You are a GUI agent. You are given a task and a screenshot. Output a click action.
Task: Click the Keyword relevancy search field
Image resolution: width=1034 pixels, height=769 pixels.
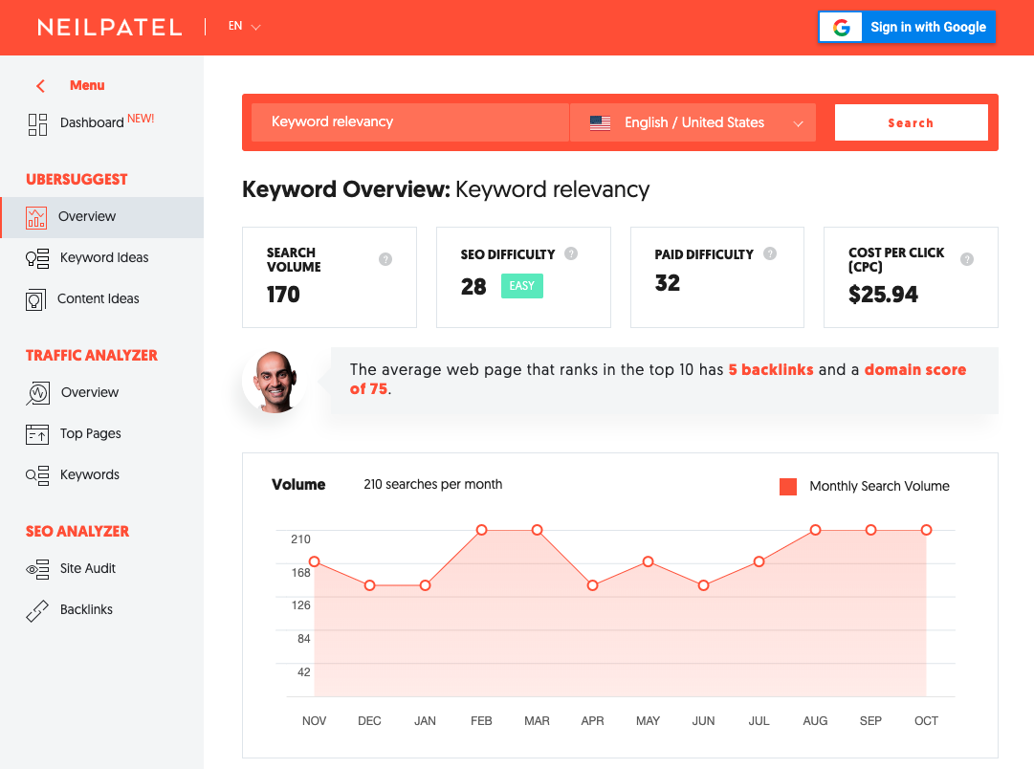click(410, 122)
